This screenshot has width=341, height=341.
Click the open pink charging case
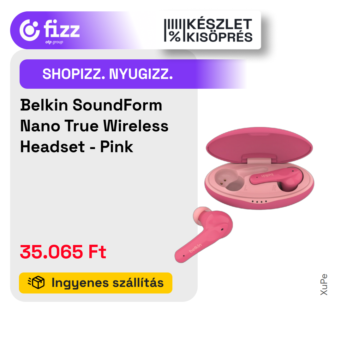pyautogui.click(x=259, y=168)
